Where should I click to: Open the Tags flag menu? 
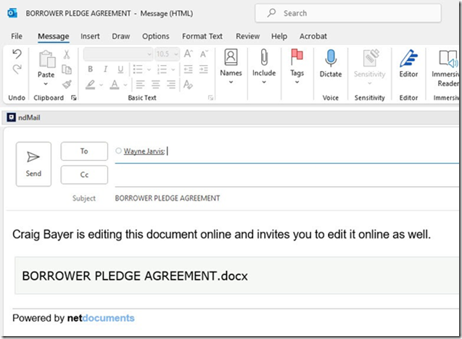[x=297, y=66]
